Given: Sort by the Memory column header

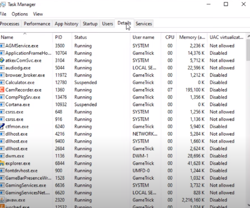Looking at the screenshot, I should [x=192, y=37].
